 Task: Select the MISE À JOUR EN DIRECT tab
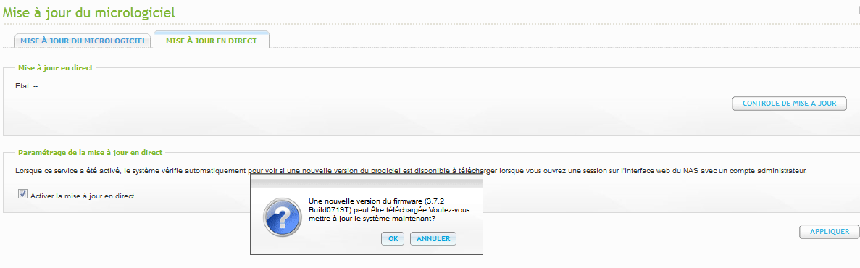(211, 41)
